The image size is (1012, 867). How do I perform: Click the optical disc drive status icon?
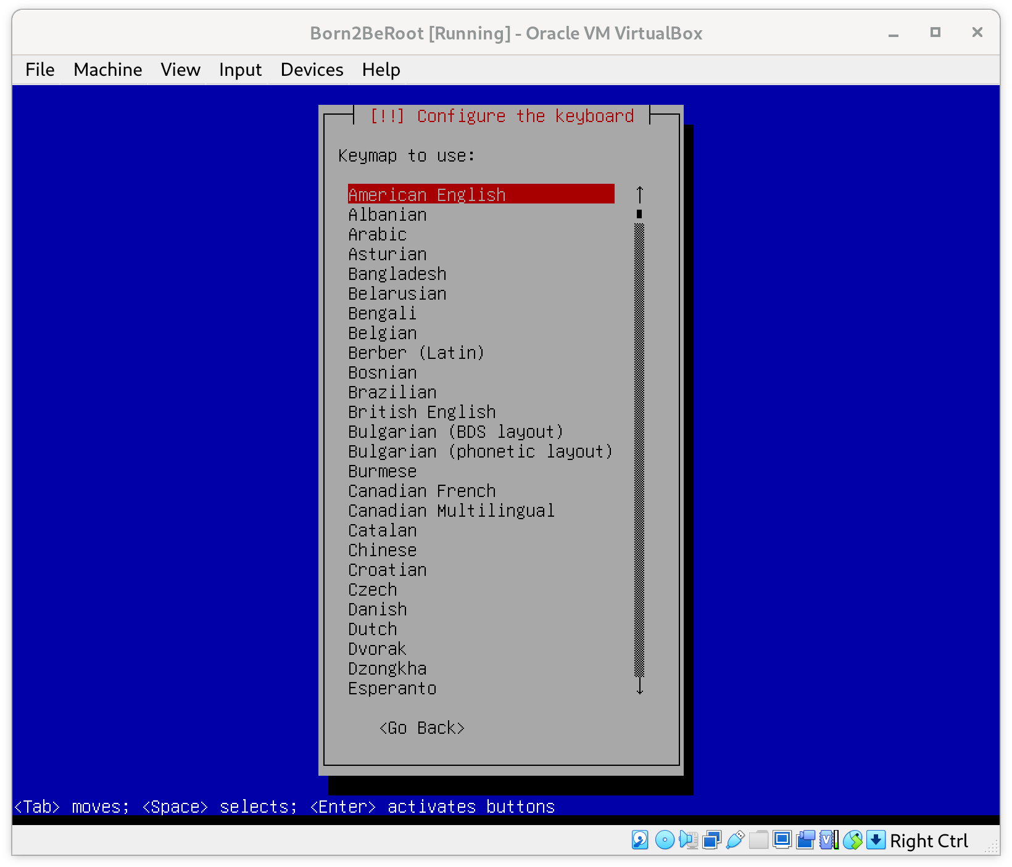click(665, 840)
